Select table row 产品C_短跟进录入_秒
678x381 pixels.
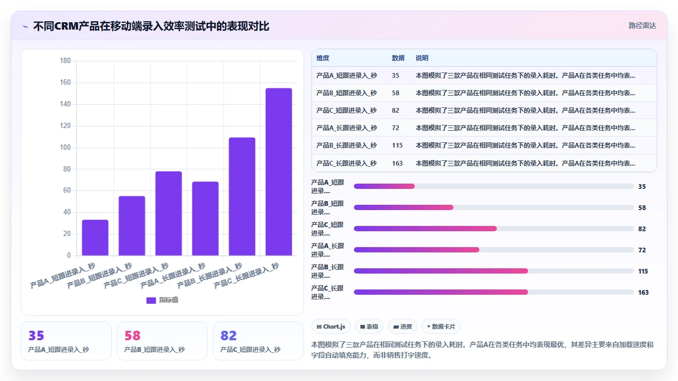tap(484, 110)
